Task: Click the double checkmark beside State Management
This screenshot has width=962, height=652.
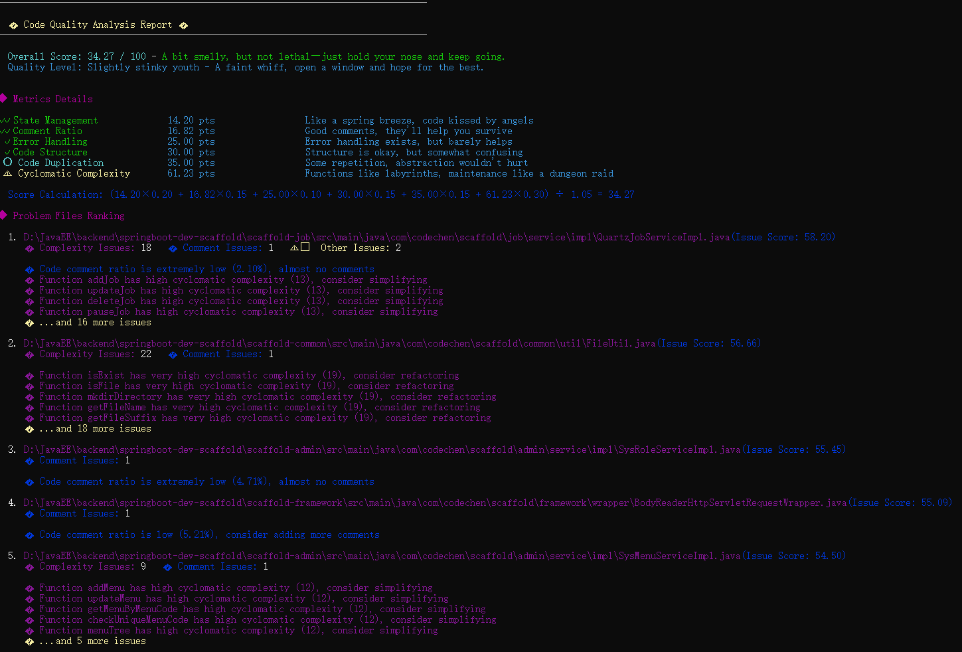Action: [x=5, y=120]
